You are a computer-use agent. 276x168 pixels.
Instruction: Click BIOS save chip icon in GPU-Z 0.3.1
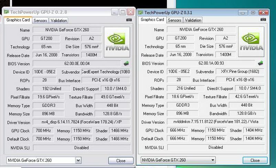click(260, 63)
